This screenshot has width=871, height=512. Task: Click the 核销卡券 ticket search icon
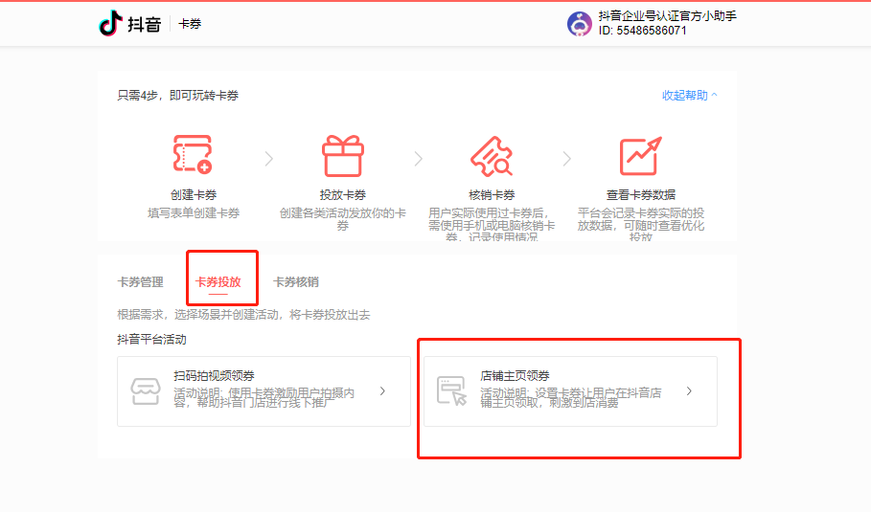coord(492,155)
